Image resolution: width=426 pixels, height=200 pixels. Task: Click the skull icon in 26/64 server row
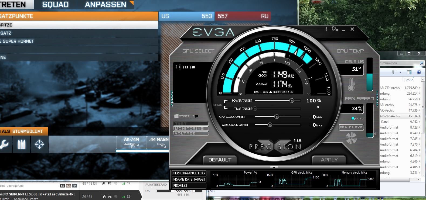pyautogui.click(x=116, y=197)
